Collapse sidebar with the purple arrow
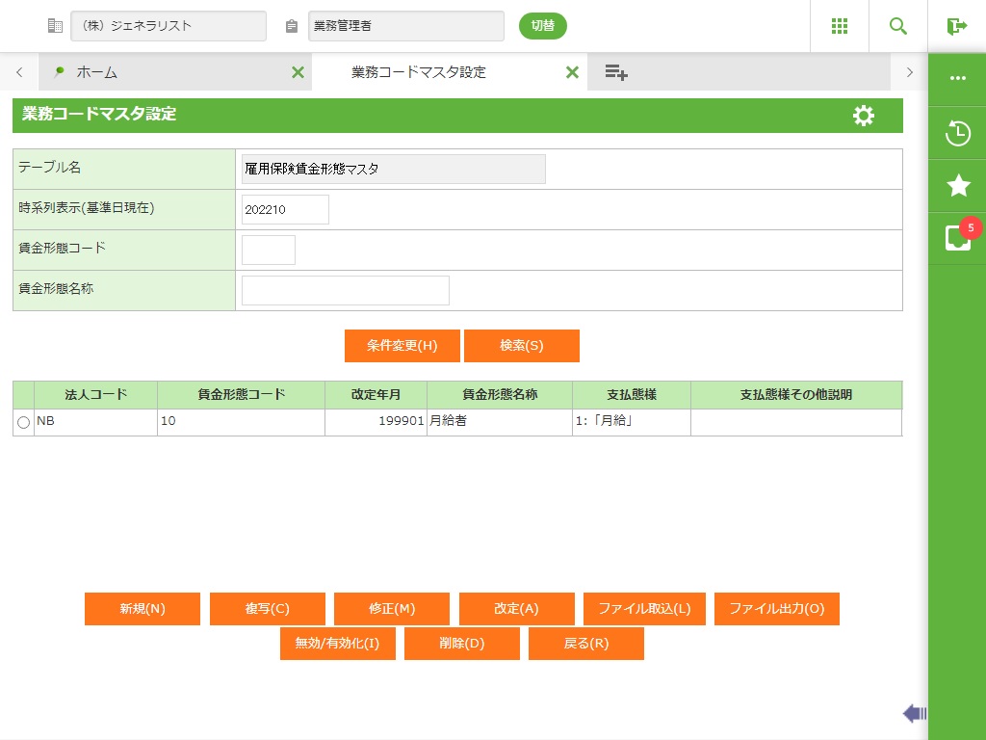Screen dimensions: 986x740 click(x=914, y=713)
